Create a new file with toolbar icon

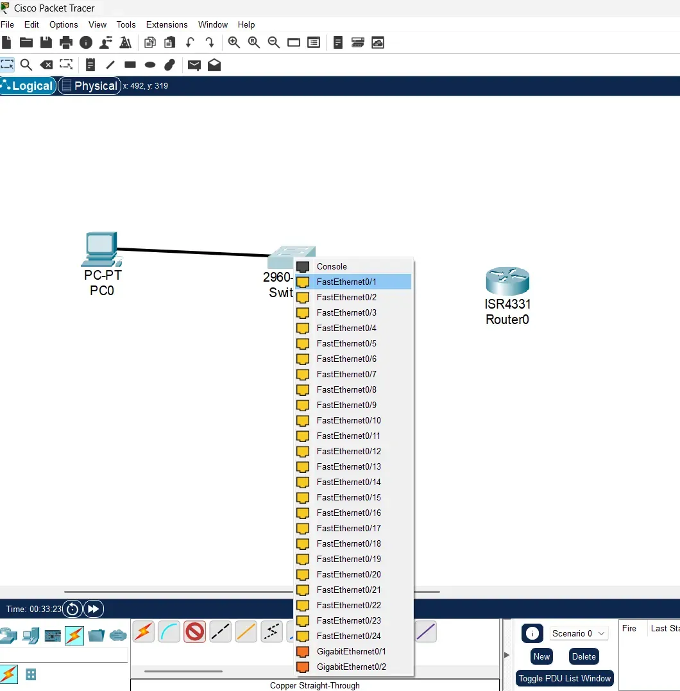point(6,43)
